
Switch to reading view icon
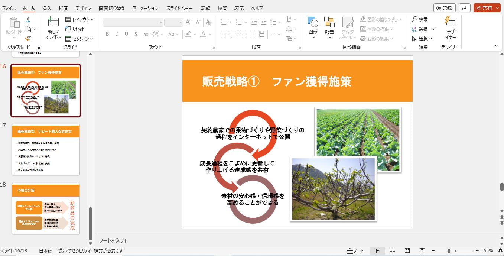coord(407,251)
